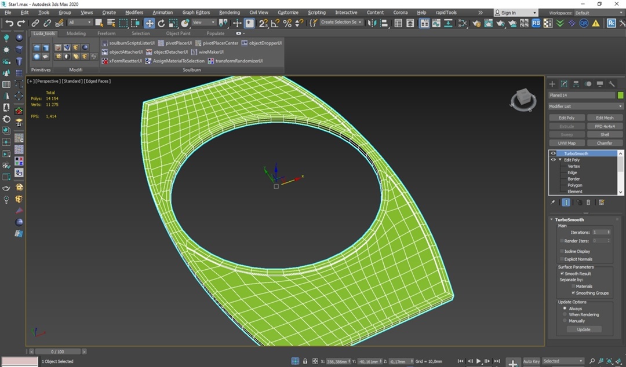Viewport: 626px width, 367px height.
Task: Enable Explicit Normals checkbox
Action: (562, 259)
